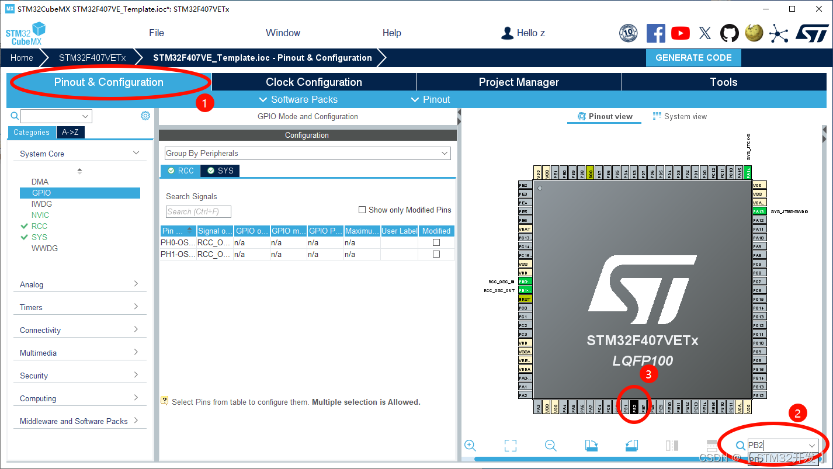Rotate the chip counter-clockwise

[631, 446]
